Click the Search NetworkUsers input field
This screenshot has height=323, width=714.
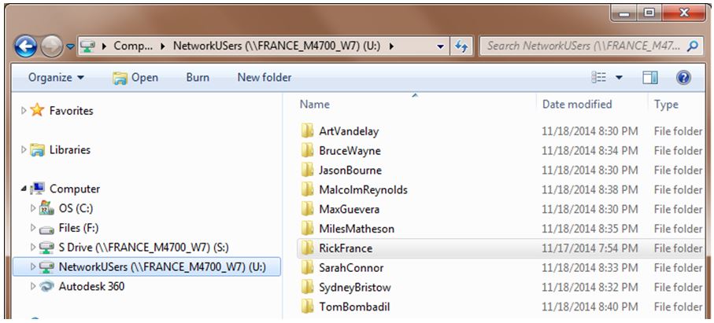pyautogui.click(x=583, y=46)
